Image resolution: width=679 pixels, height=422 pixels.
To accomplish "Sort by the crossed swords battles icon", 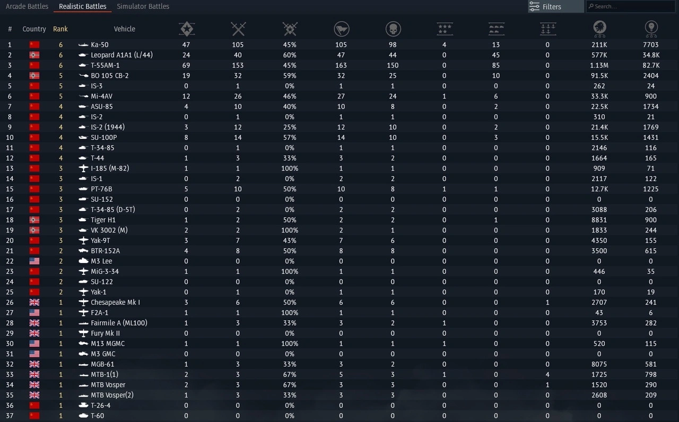I will coord(238,29).
